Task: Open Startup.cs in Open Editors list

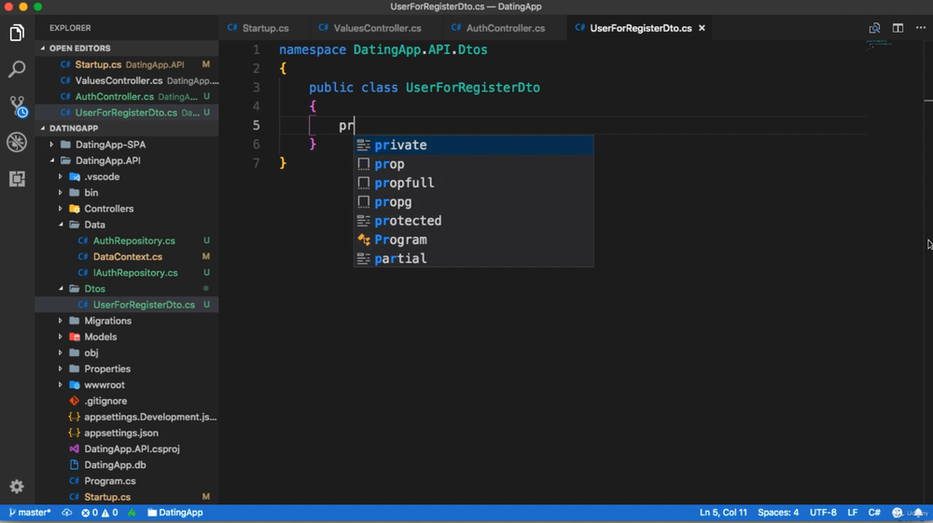Action: click(x=127, y=64)
